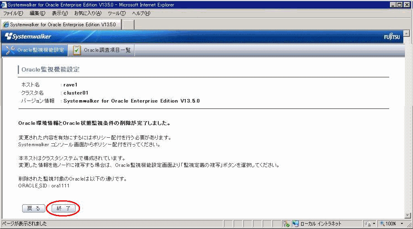Viewport: 413px width, 229px height.
Task: Click the 戻る button
Action: (34, 208)
